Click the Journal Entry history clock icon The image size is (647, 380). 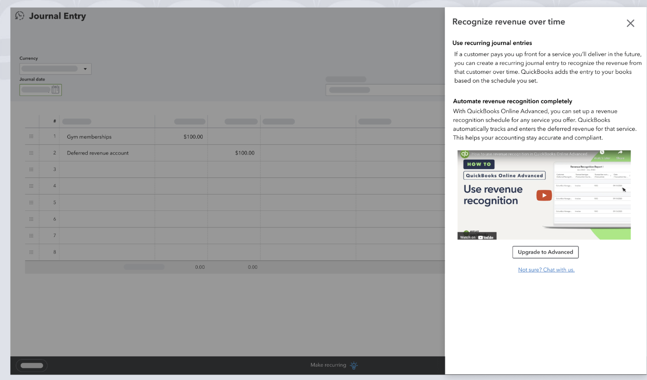(x=20, y=16)
